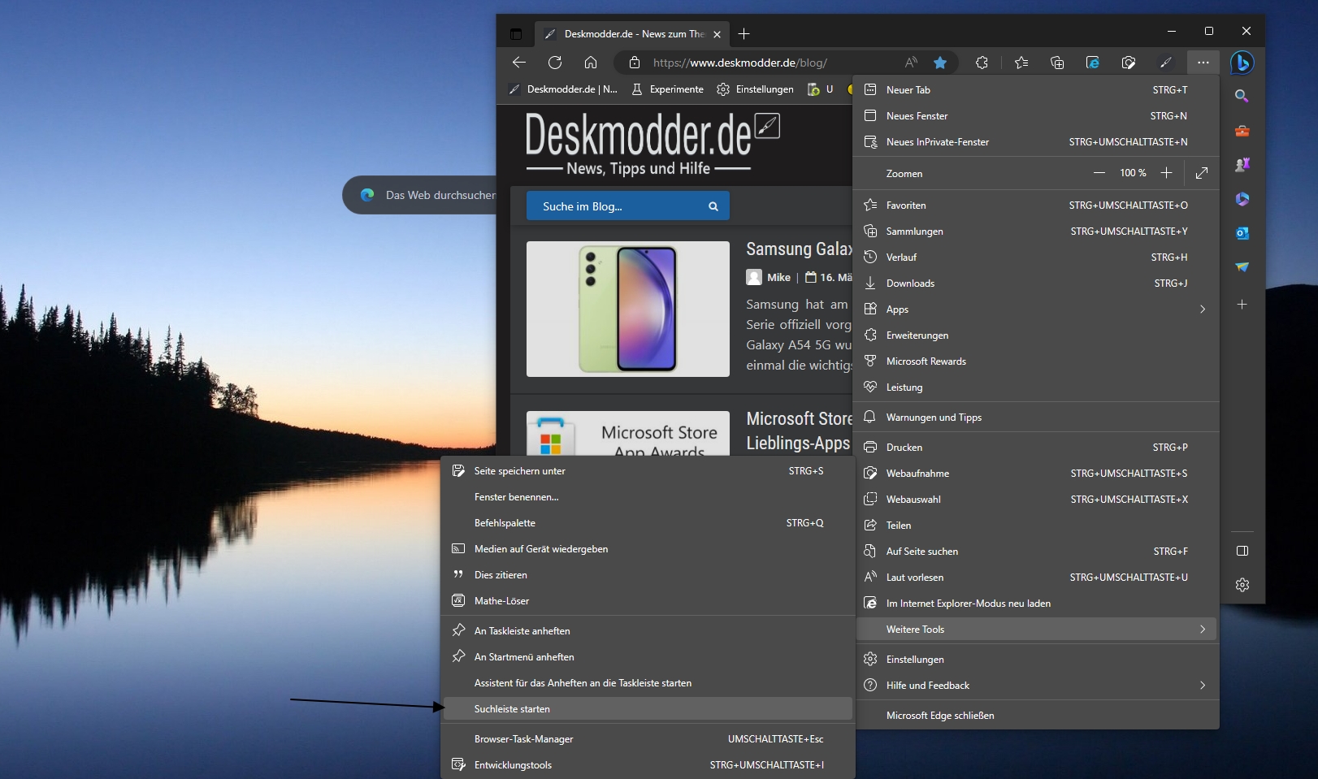Click the three-dot Settings and more button

pos(1203,63)
